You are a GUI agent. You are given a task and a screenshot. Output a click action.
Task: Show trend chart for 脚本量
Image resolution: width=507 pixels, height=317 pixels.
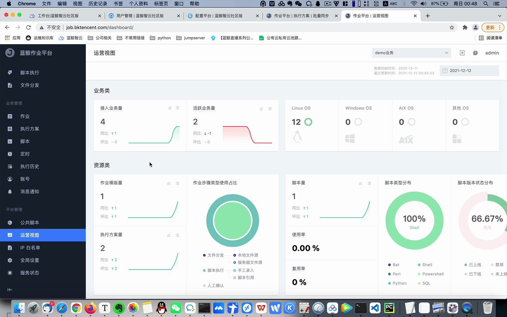360,183
